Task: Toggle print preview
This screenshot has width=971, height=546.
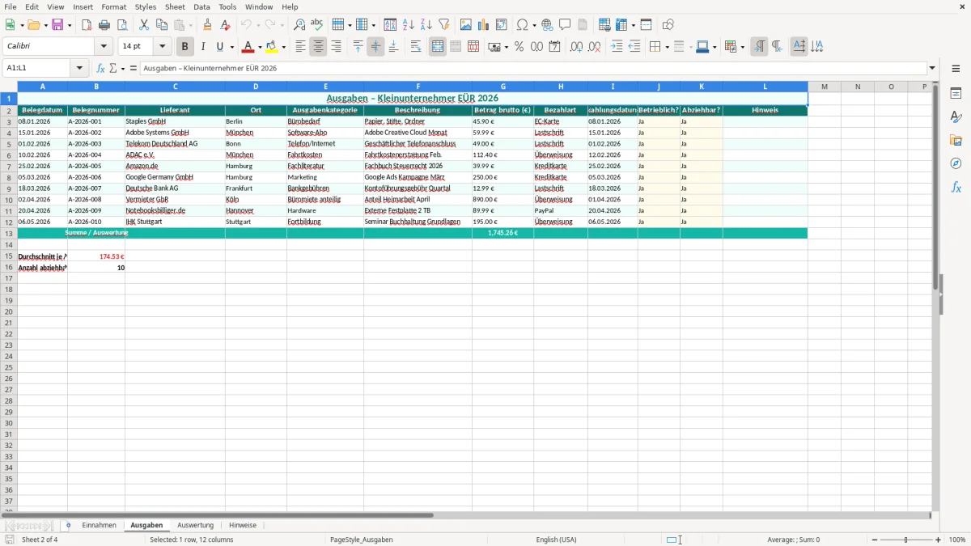Action: [x=122, y=25]
